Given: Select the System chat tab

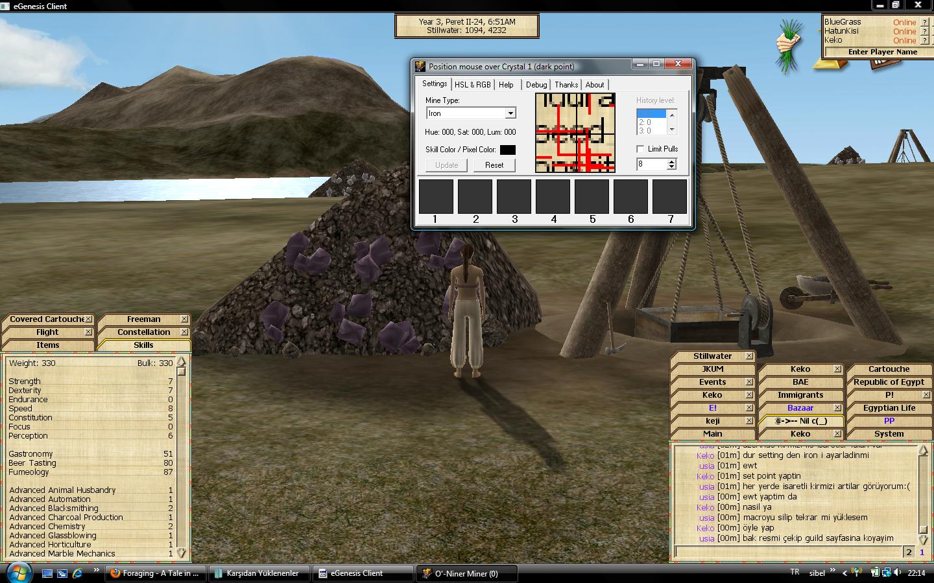Looking at the screenshot, I should [889, 434].
